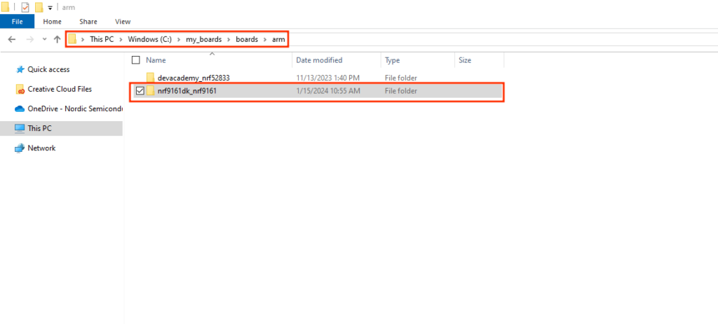
Task: Toggle the select-all checkbox beside Name
Action: pos(136,60)
